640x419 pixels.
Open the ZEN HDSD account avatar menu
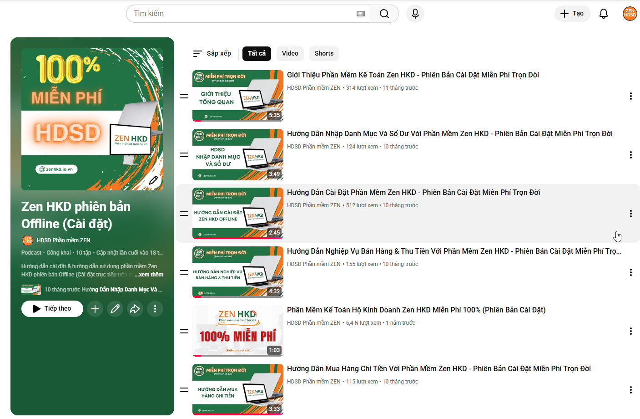630,14
